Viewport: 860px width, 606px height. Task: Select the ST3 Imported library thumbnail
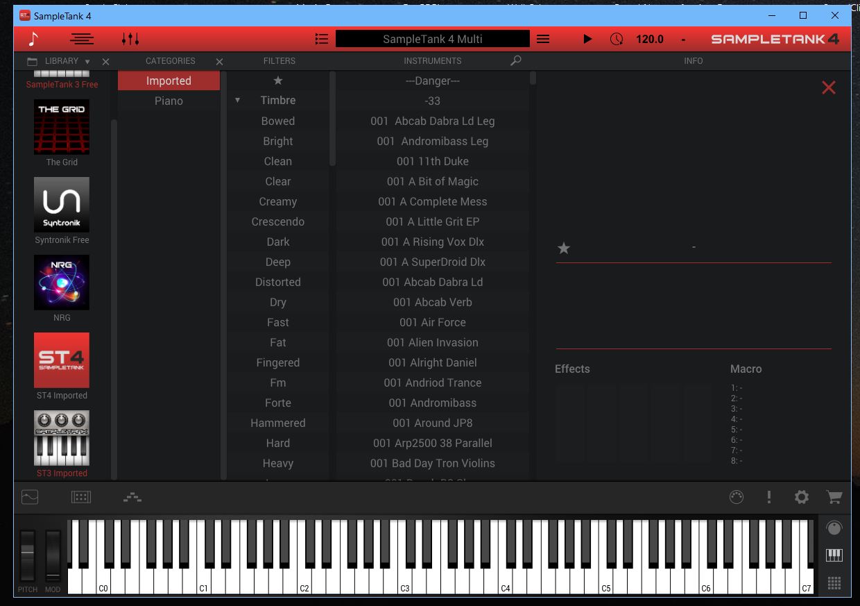[x=62, y=438]
